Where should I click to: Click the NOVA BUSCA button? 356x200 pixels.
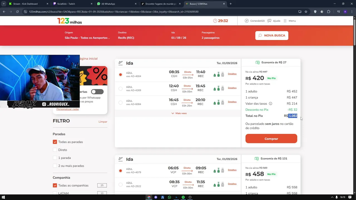pos(272,36)
